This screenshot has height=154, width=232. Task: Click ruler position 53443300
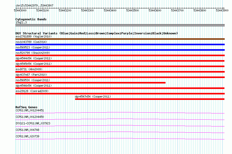pyautogui.click(x=87, y=10)
